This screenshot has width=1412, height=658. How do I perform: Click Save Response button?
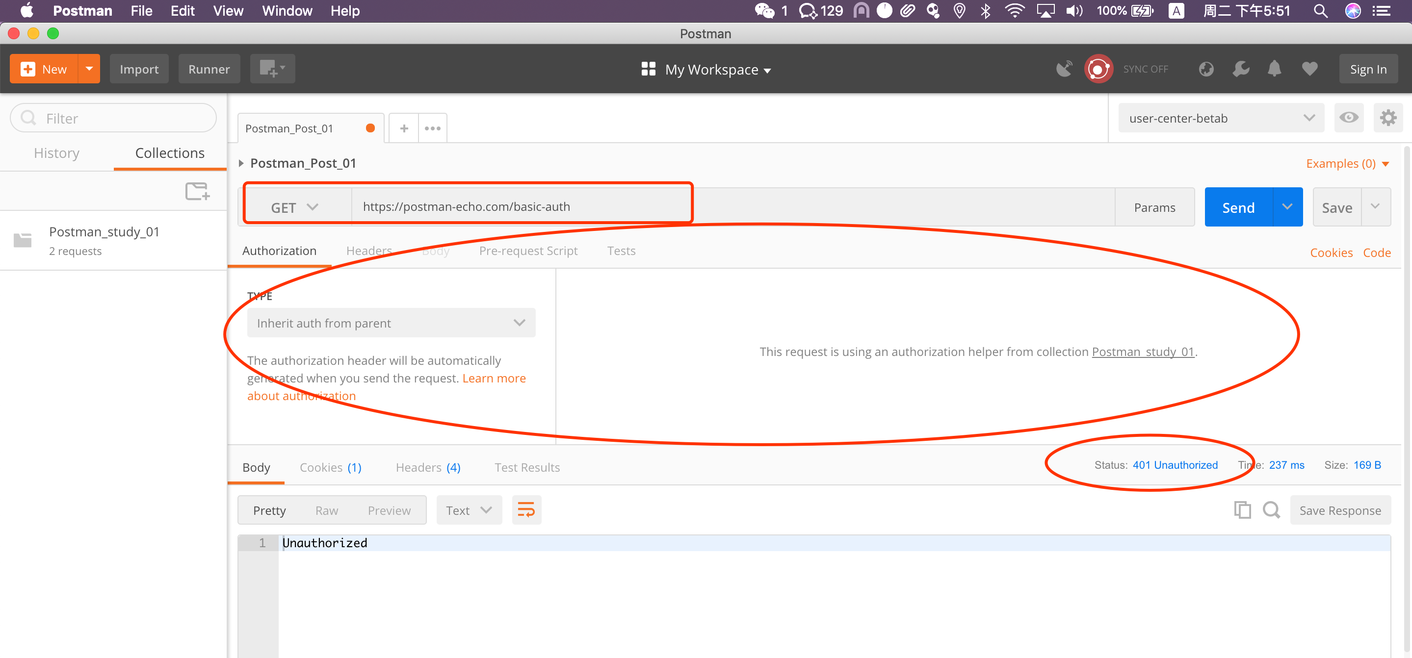click(1340, 510)
